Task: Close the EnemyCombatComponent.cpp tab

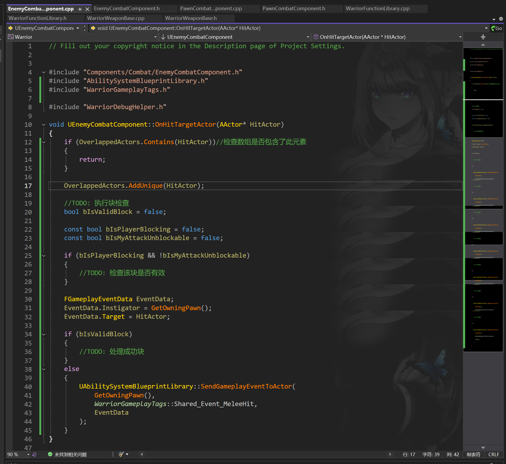Action: [87, 9]
